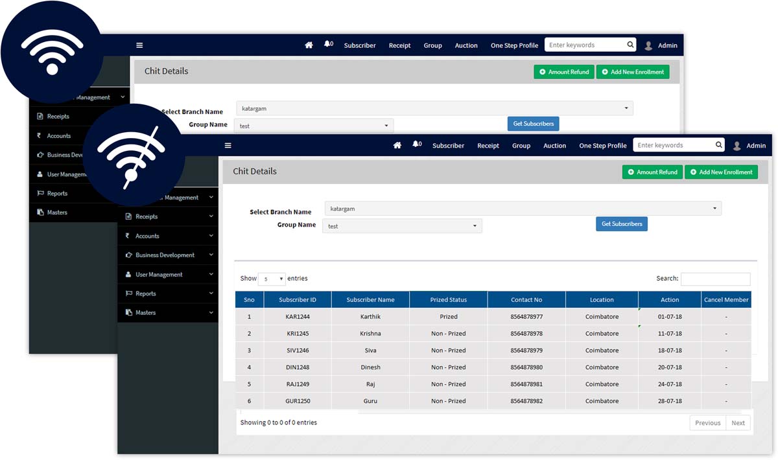Click Amount Refund button in front window

(652, 172)
